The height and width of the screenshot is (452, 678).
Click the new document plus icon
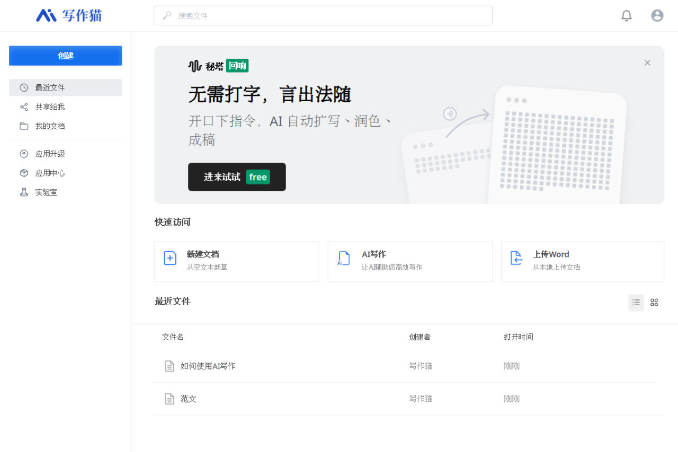point(170,258)
